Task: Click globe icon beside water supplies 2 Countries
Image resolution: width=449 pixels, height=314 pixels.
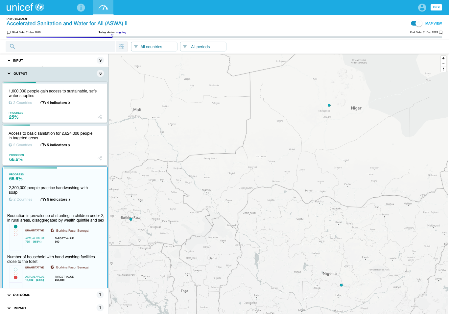Action: coord(11,103)
